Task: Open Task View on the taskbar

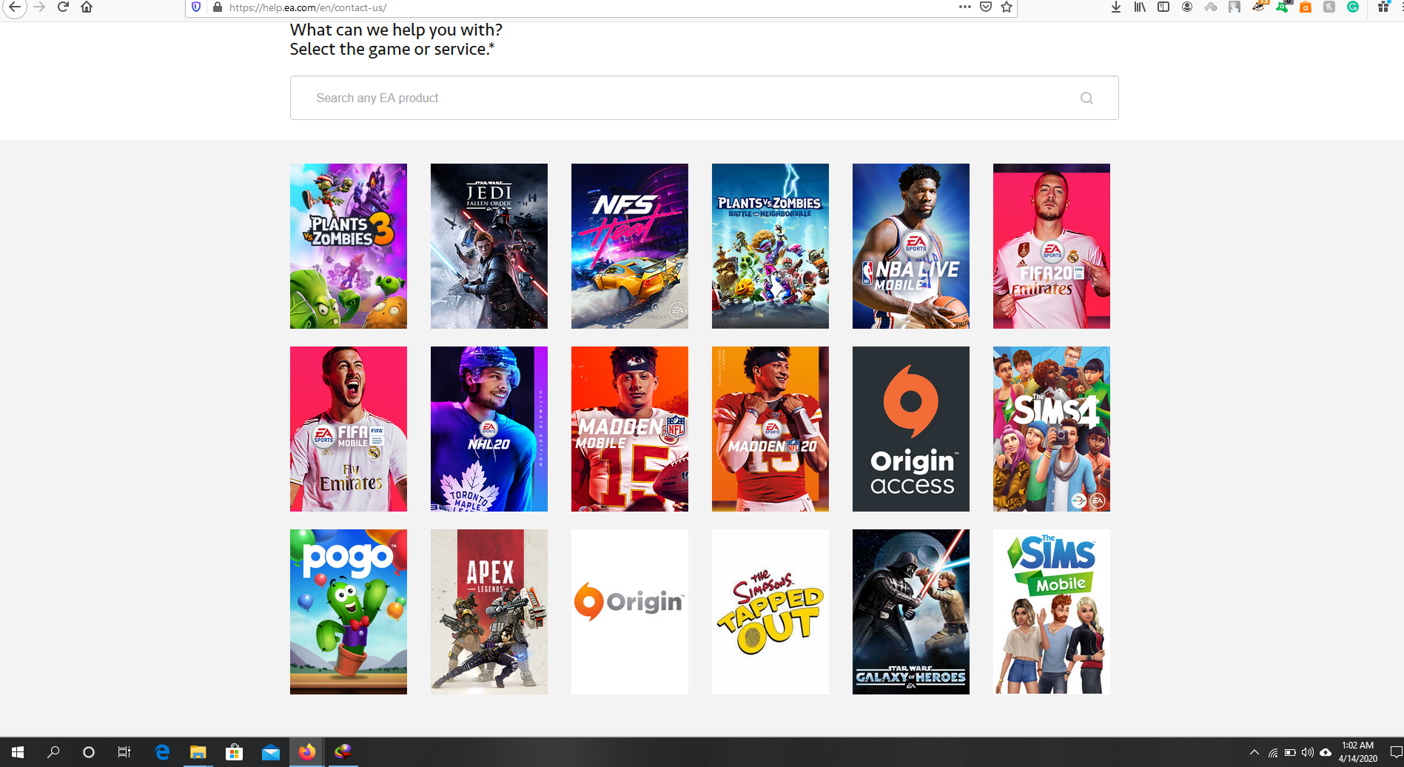Action: [x=124, y=752]
